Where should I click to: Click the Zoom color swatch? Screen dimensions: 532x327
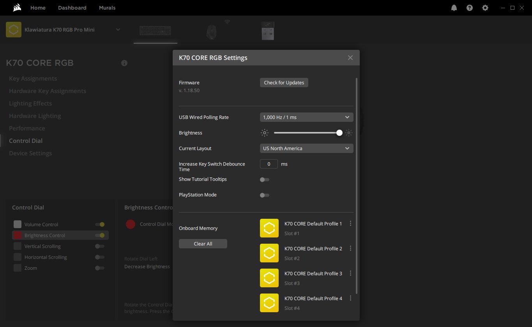click(18, 268)
